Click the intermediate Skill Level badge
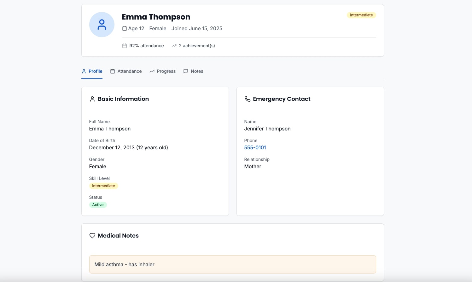This screenshot has width=472, height=282. point(103,186)
